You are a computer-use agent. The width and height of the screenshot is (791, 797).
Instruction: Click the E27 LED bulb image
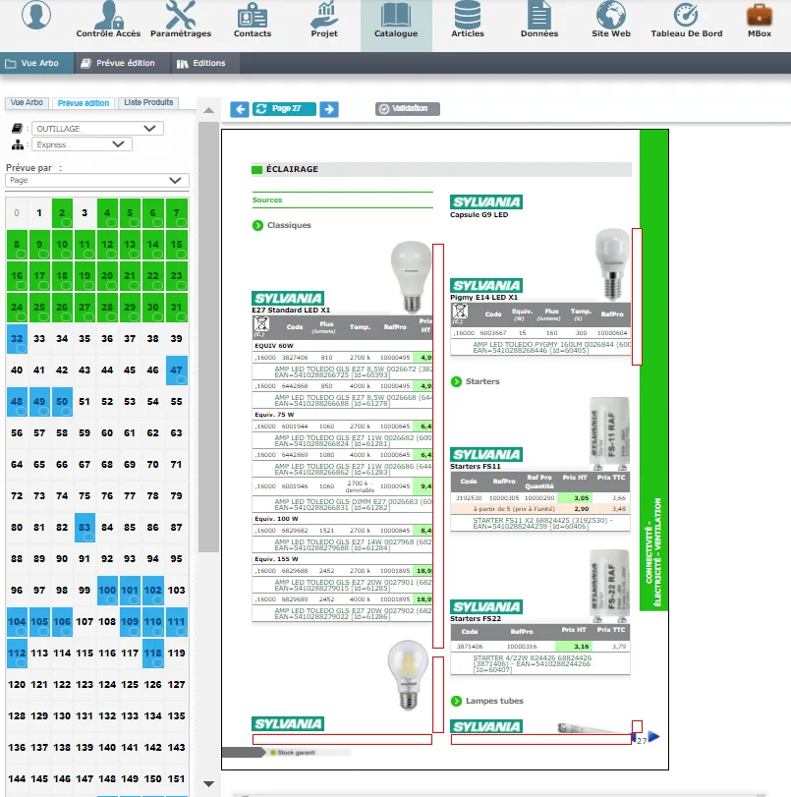tap(412, 276)
